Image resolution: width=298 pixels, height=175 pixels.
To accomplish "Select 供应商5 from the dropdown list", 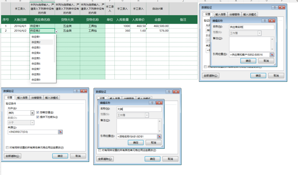I will pyautogui.click(x=36, y=58).
